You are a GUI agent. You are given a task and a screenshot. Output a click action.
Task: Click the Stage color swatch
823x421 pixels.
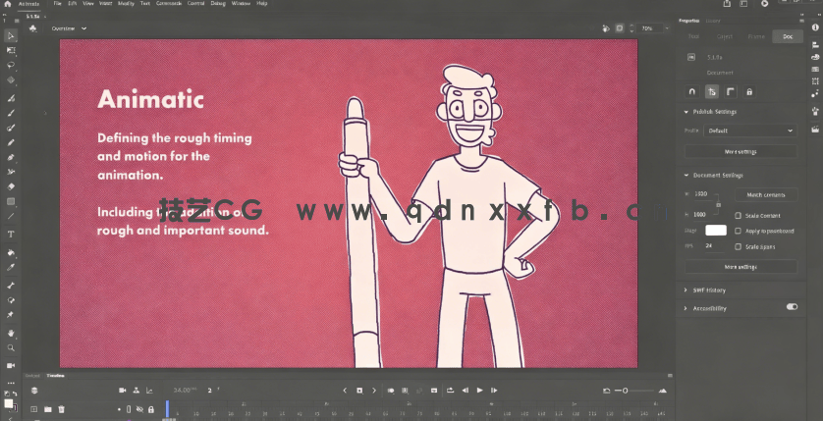(x=716, y=231)
